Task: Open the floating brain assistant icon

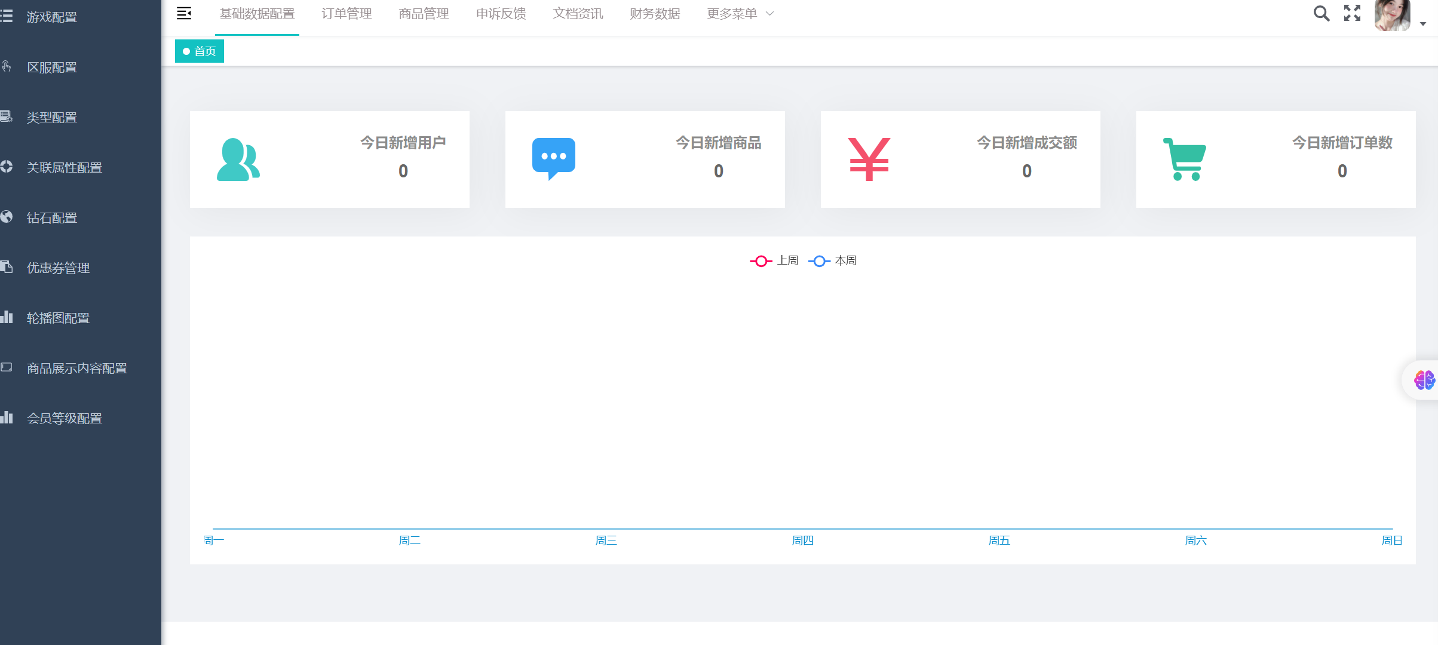Action: click(x=1424, y=380)
